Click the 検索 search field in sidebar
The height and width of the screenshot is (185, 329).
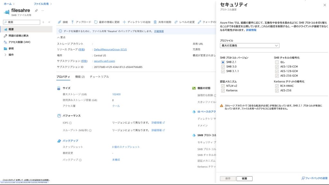coord(22,22)
